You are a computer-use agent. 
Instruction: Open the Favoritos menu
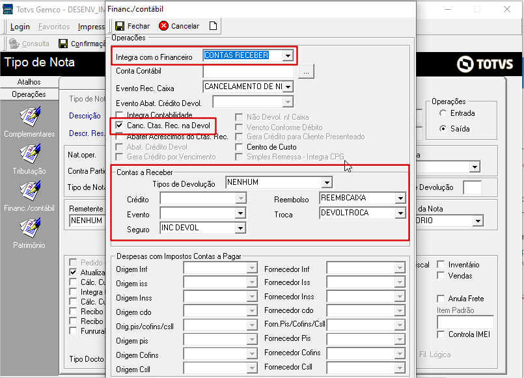point(54,27)
